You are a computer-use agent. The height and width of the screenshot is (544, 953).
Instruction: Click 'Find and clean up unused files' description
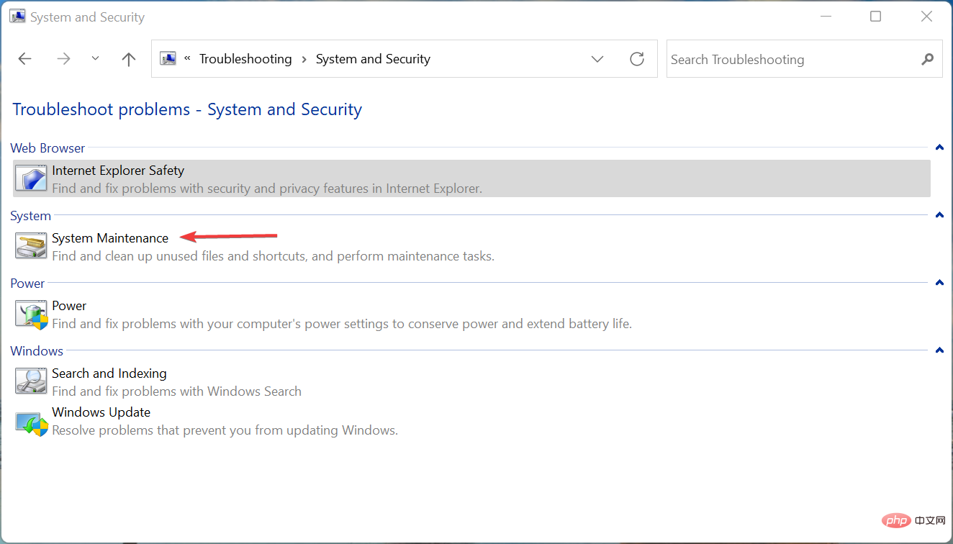tap(273, 256)
